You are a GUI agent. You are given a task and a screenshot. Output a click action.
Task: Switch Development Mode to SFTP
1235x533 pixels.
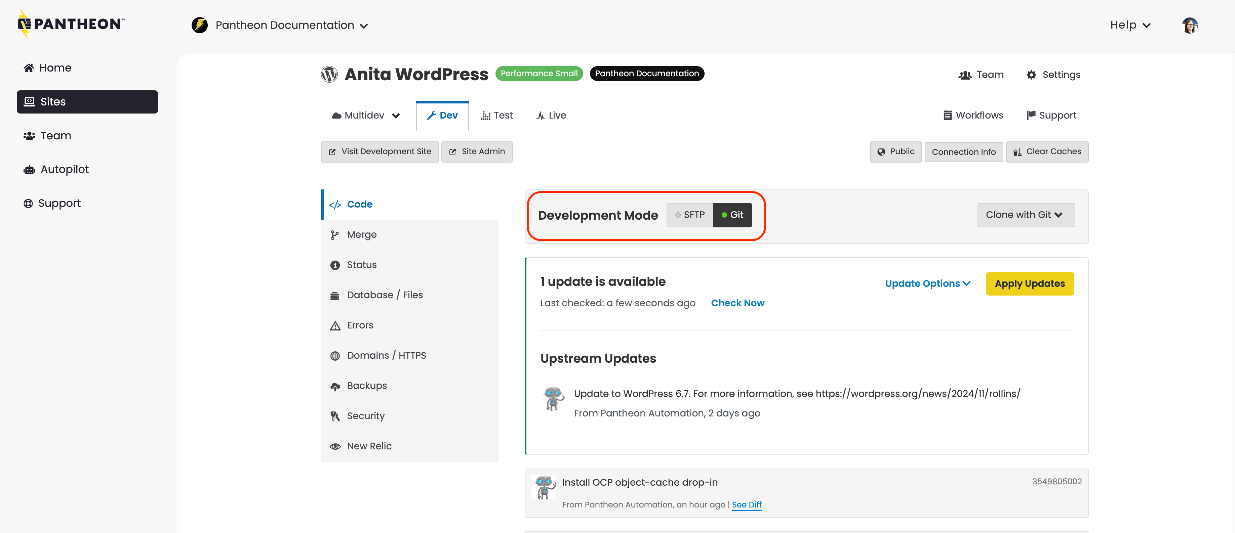689,215
